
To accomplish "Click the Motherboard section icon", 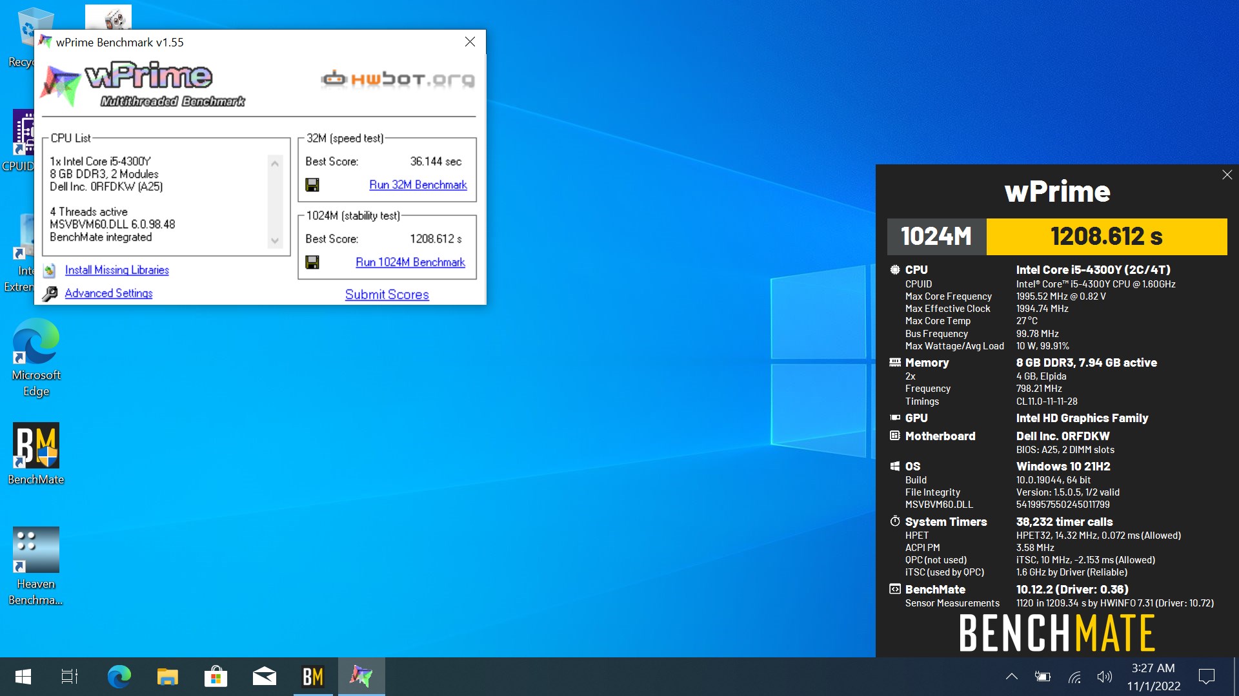I will pos(895,436).
